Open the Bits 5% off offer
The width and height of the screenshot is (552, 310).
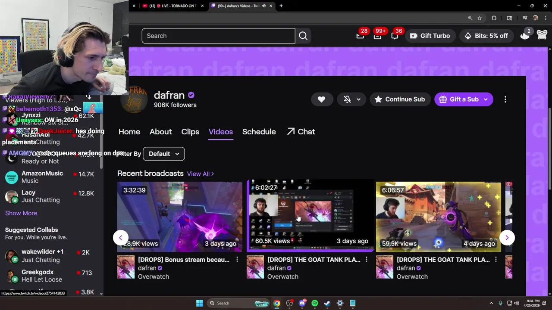(486, 36)
